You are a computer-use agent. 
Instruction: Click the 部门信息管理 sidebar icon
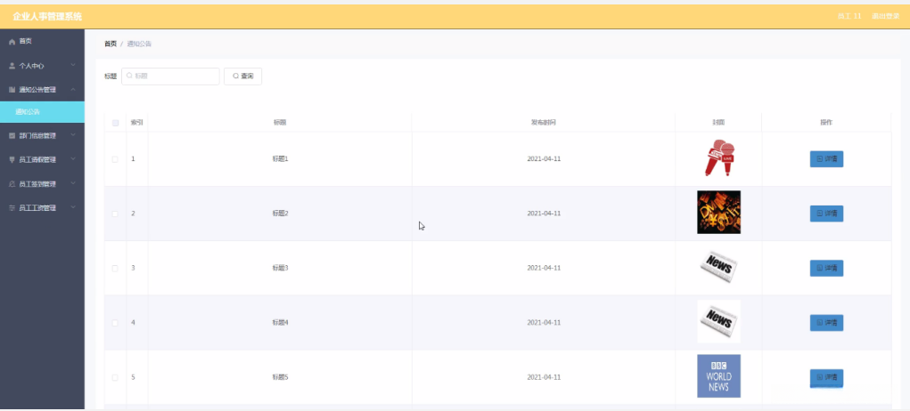12,136
